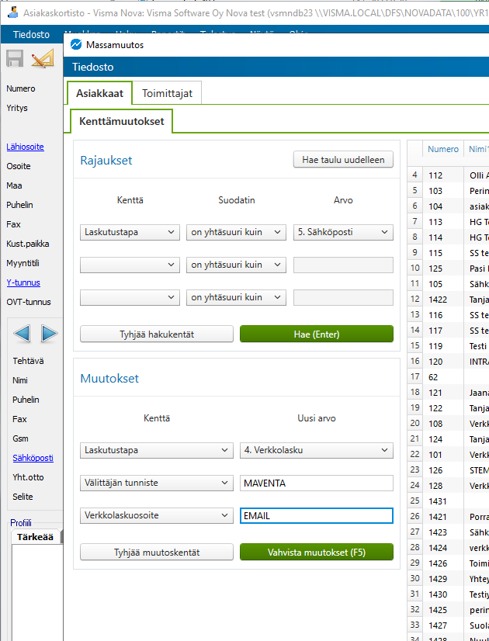Select table row with number 108

pos(448,424)
